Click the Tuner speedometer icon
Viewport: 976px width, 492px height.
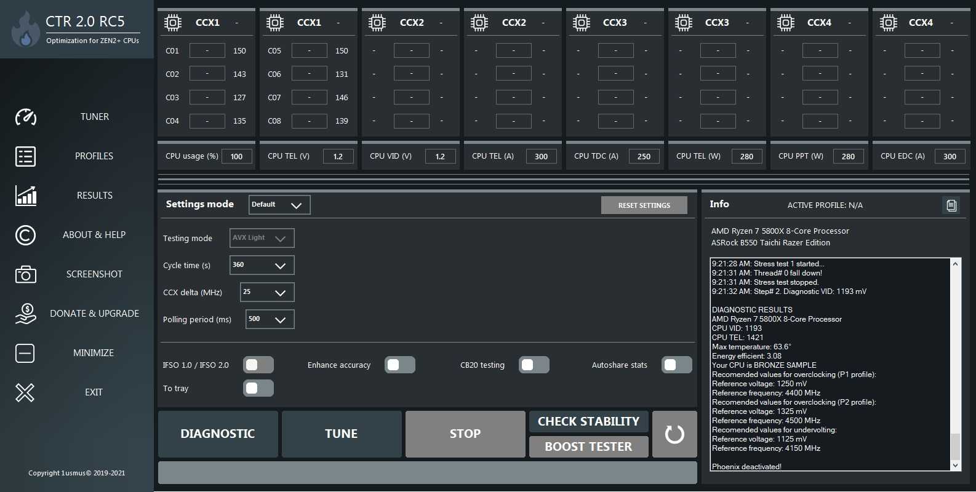[25, 117]
